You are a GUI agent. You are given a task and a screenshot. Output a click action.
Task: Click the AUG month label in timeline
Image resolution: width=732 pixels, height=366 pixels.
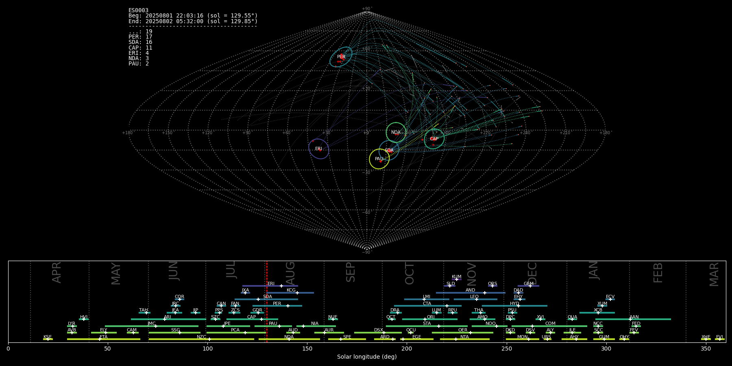290,273
